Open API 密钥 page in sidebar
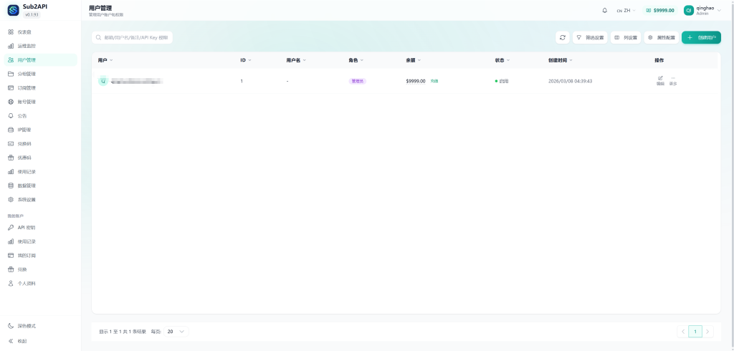 pos(27,227)
